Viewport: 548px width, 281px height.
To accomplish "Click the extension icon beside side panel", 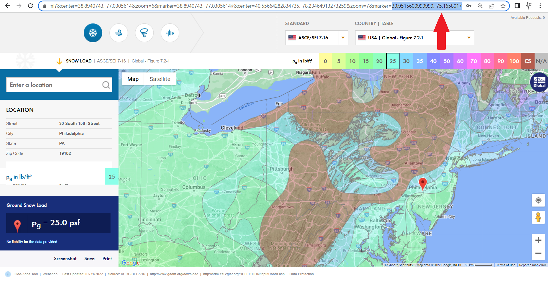I will pyautogui.click(x=529, y=6).
